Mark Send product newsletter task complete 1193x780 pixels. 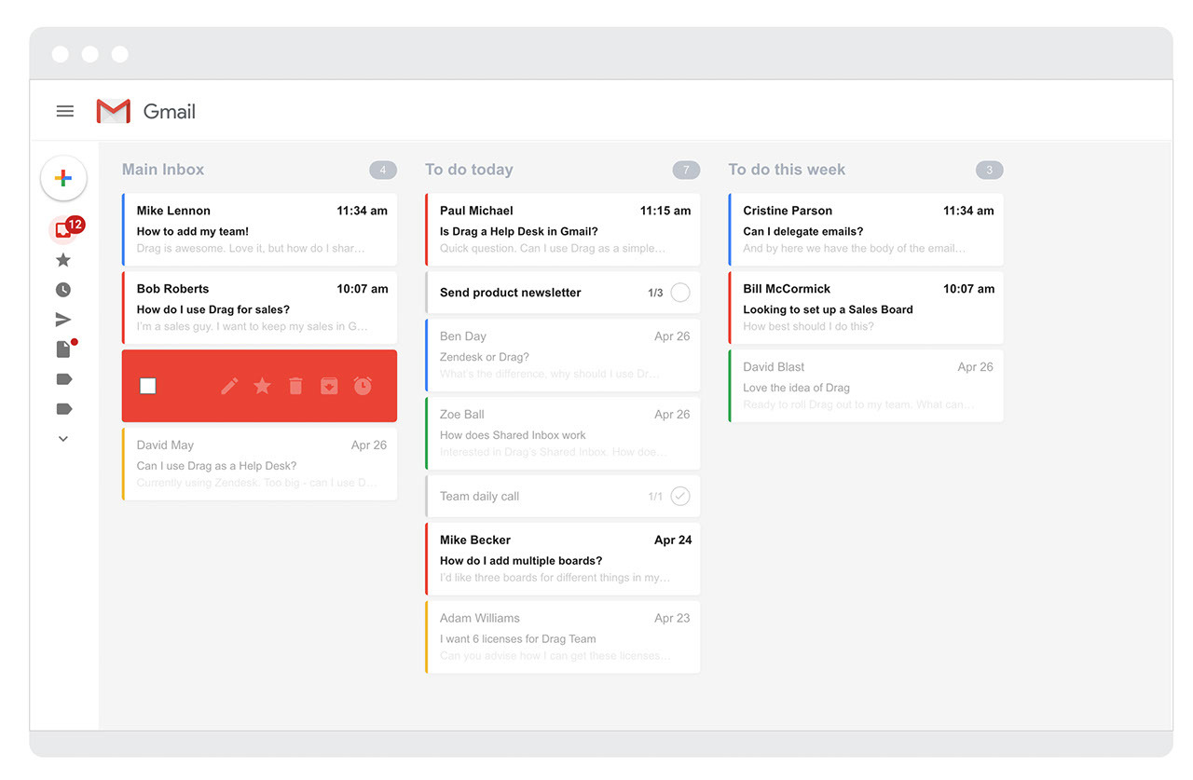[x=680, y=293]
